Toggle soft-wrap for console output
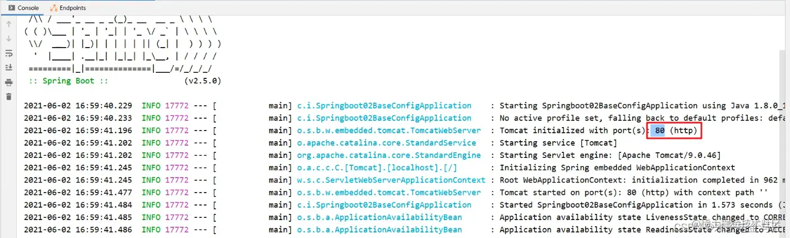The height and width of the screenshot is (238, 790). pos(8,54)
